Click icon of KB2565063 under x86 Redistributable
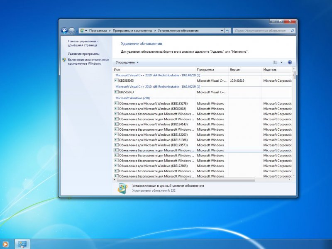Screen dimensions: 332x249 coord(117,92)
